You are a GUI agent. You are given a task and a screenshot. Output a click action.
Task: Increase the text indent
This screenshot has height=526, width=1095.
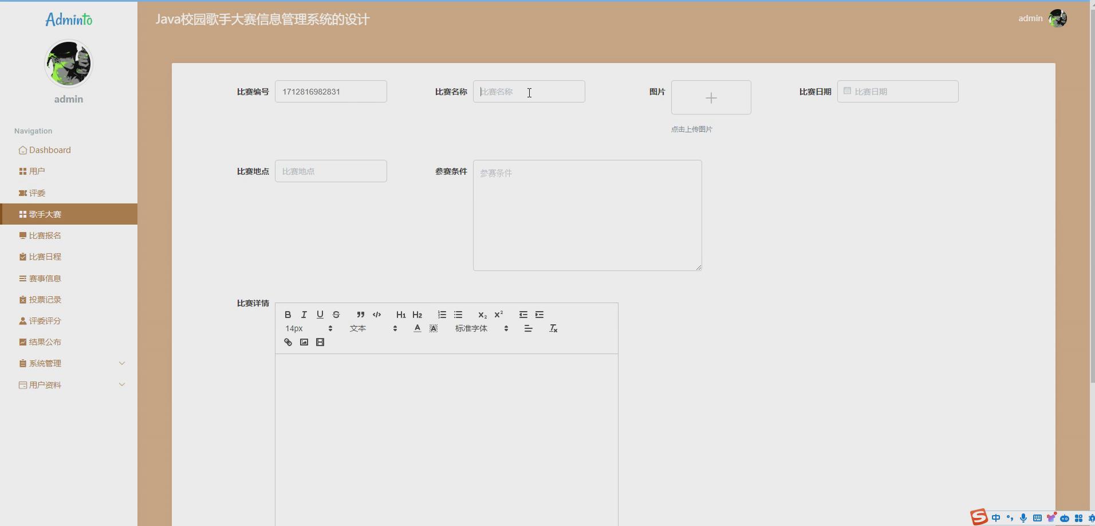[x=539, y=314]
